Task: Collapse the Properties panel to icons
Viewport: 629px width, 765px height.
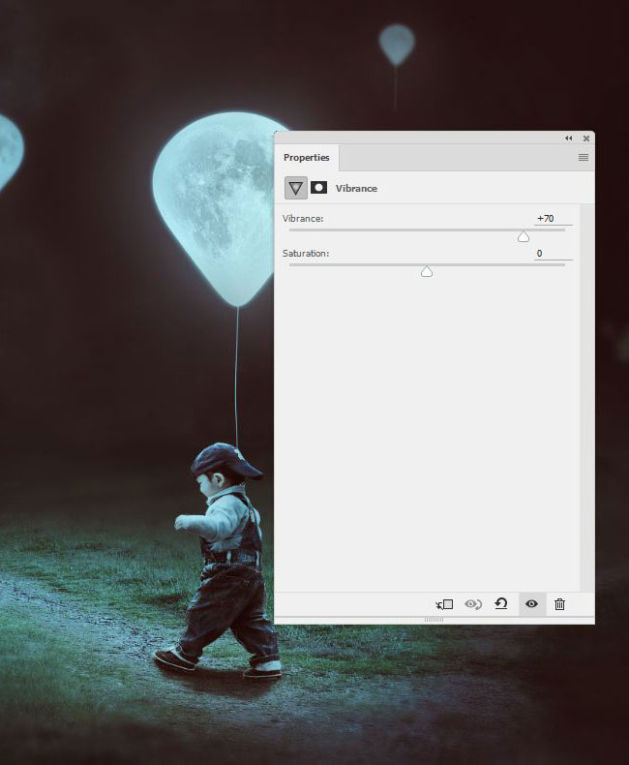Action: tap(569, 138)
